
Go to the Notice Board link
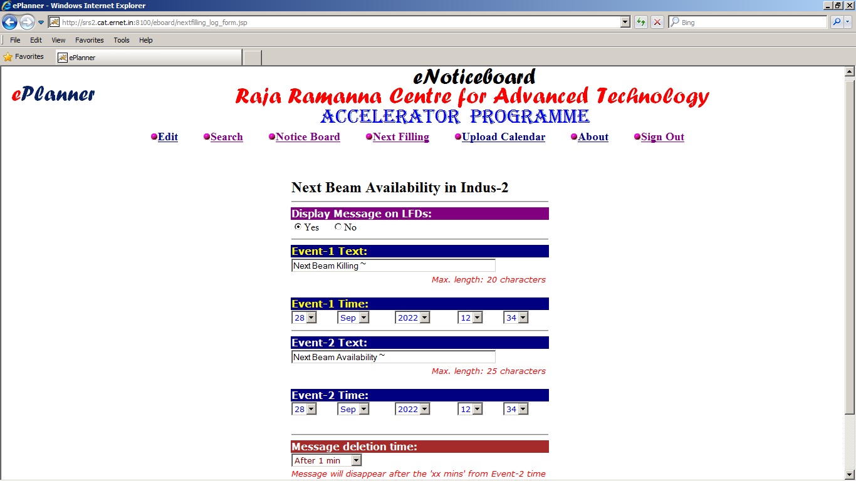tap(308, 137)
